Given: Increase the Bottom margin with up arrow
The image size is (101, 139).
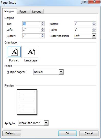Looking at the screenshot, I should click(94, 23).
